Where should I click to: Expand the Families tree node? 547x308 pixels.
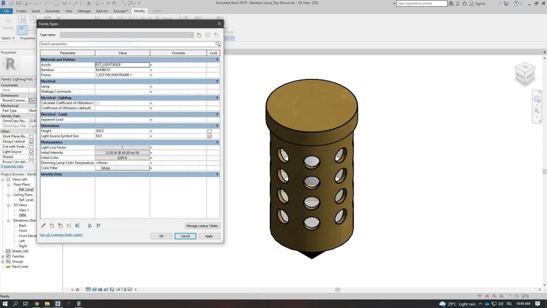(x=3, y=256)
